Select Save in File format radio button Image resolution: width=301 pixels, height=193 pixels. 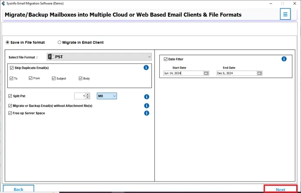coord(7,43)
